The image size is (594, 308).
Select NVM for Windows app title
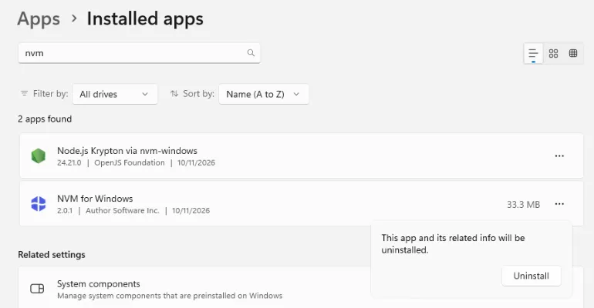[95, 199]
